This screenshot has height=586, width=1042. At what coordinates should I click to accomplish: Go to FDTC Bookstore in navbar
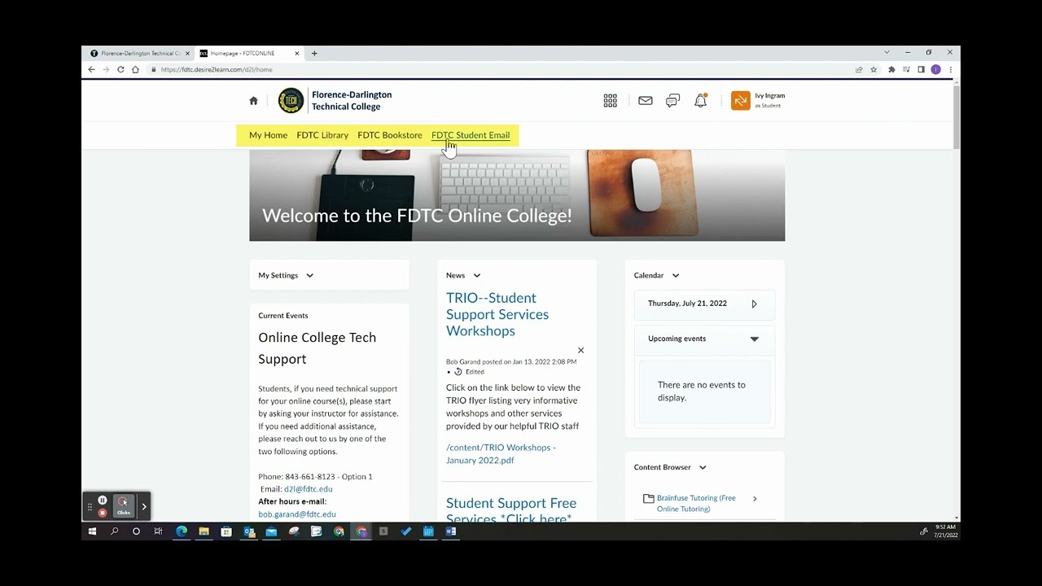pyautogui.click(x=390, y=135)
